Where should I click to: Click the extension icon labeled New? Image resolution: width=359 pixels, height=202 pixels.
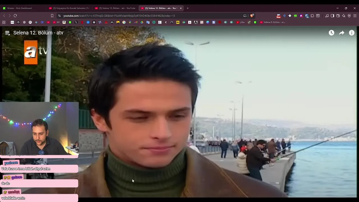coord(279,16)
